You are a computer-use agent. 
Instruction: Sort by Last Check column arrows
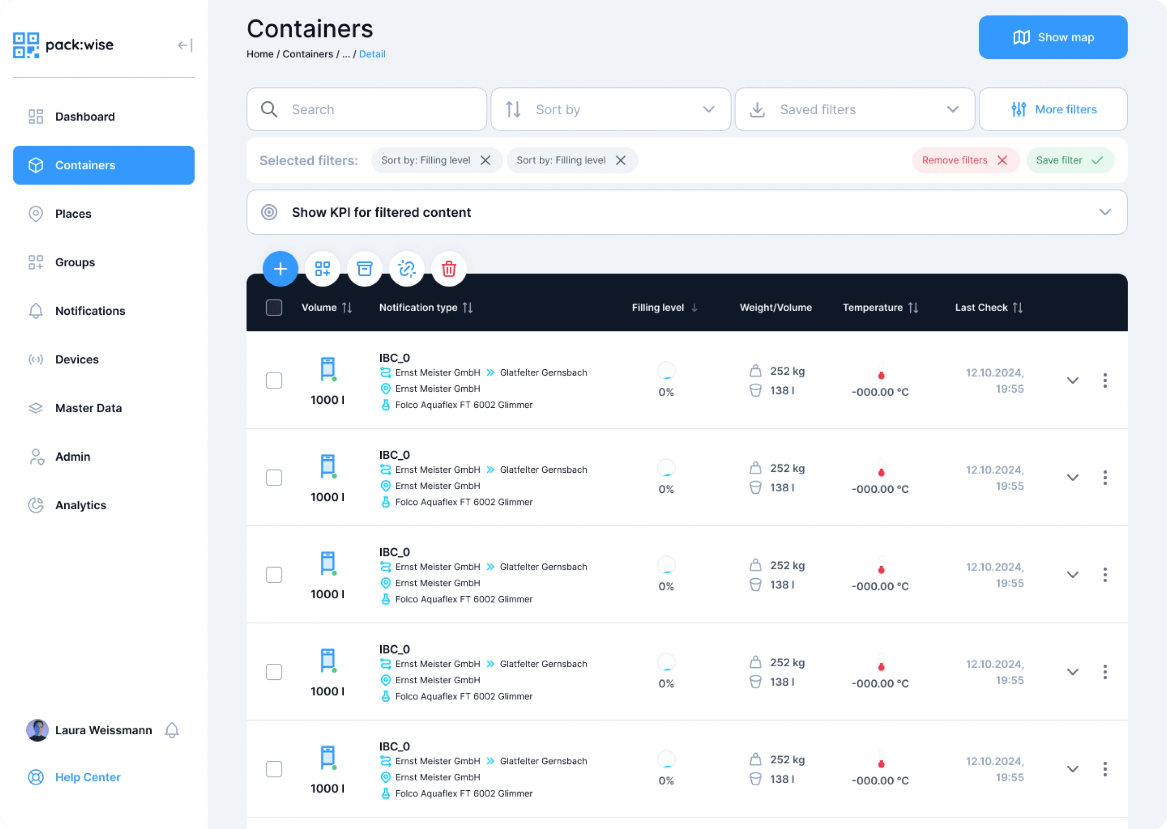[x=1018, y=307]
